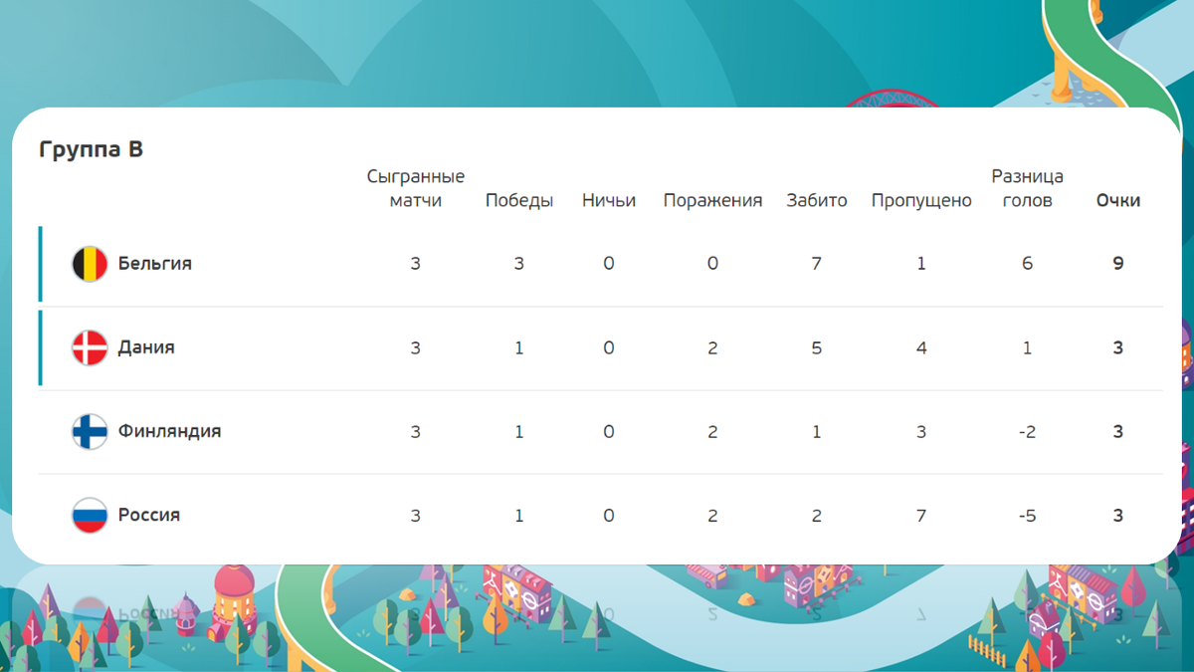Click the Поражения column header

coord(712,200)
